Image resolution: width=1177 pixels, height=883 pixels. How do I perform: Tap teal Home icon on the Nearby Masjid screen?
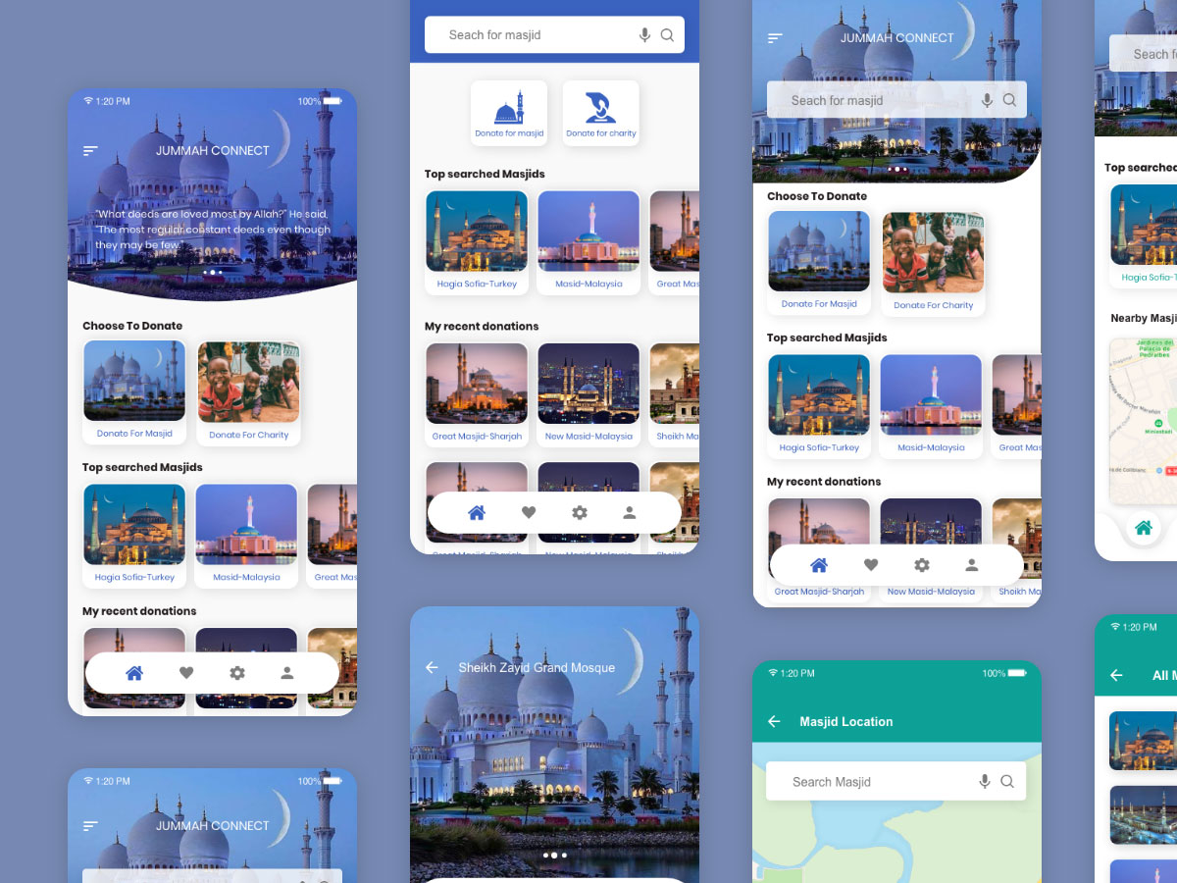pos(1143,529)
